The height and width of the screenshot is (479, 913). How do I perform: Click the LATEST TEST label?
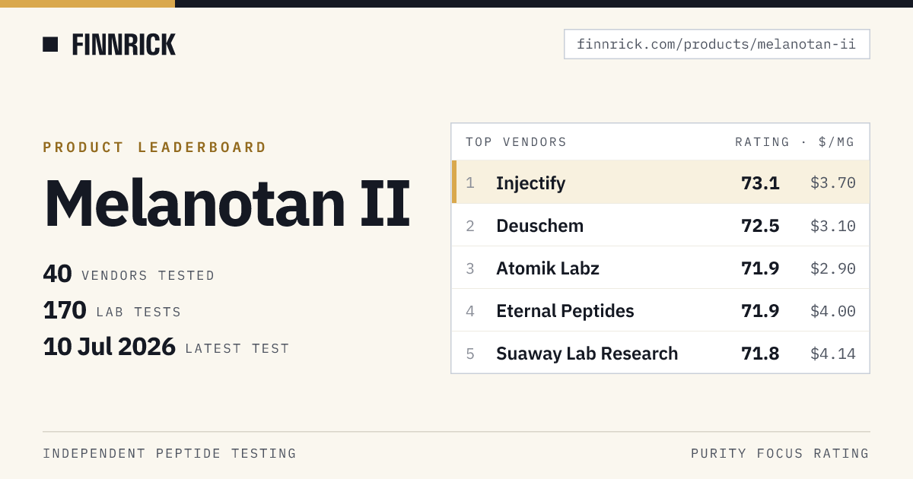click(237, 348)
